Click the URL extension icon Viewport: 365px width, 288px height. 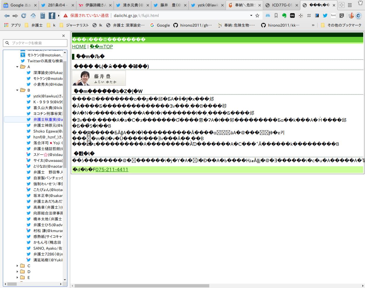click(292, 16)
